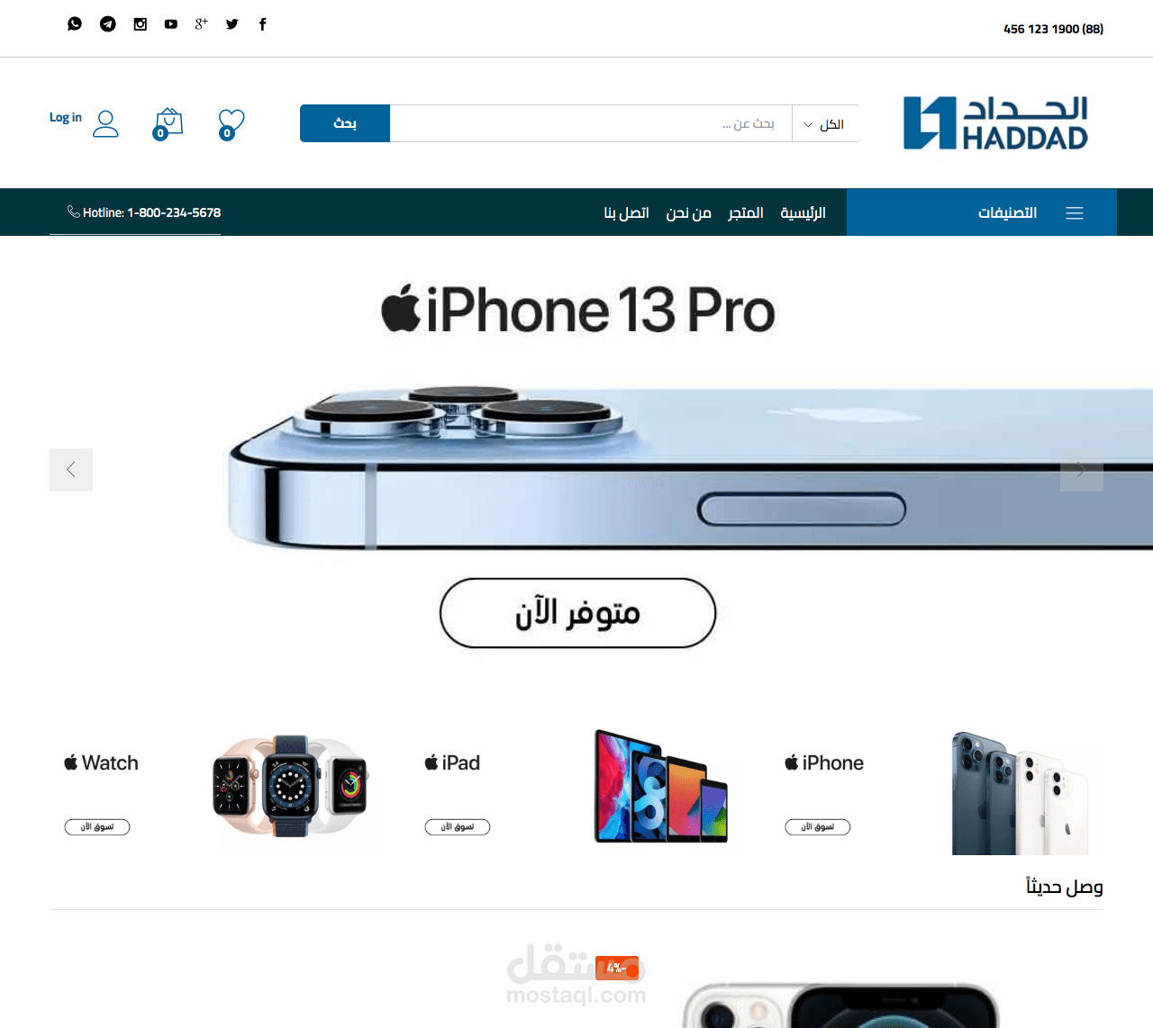Open the الرئيسية menu item
The width and height of the screenshot is (1153, 1028).
[803, 212]
